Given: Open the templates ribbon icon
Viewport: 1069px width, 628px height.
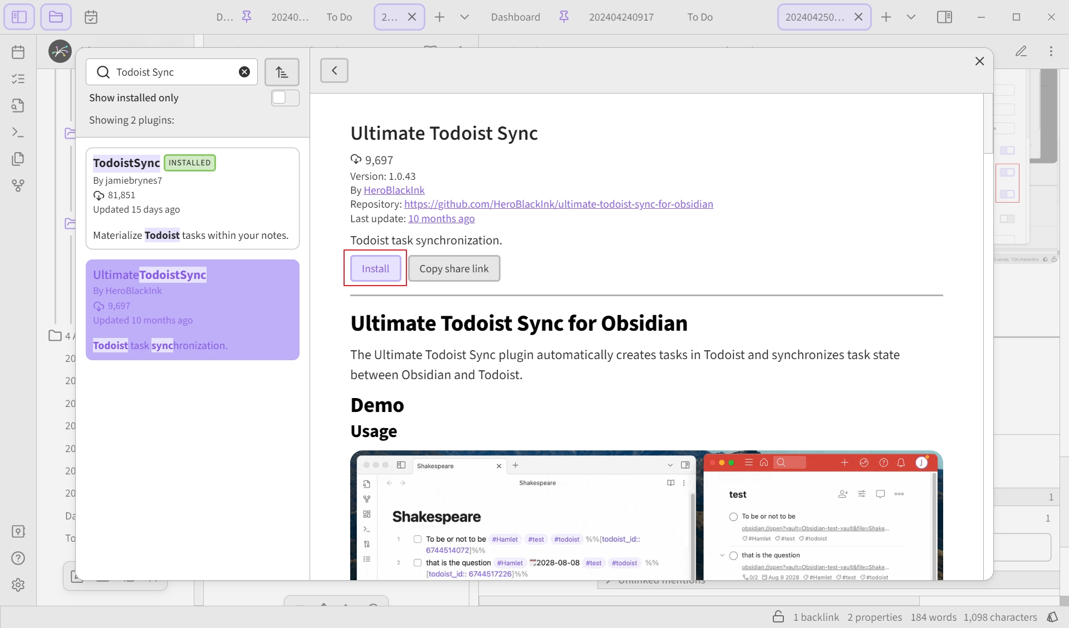Looking at the screenshot, I should tap(18, 105).
